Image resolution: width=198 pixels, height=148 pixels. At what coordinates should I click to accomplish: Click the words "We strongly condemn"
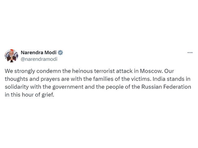tap(25, 71)
